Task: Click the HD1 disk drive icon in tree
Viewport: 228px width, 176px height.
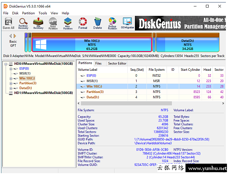Action: pyautogui.click(x=11, y=93)
